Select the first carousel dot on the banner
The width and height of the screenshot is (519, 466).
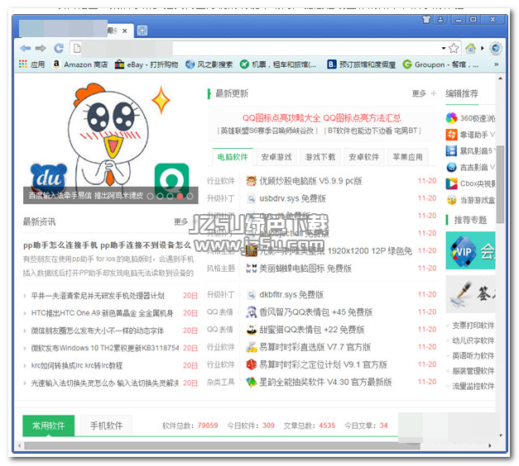(150, 197)
